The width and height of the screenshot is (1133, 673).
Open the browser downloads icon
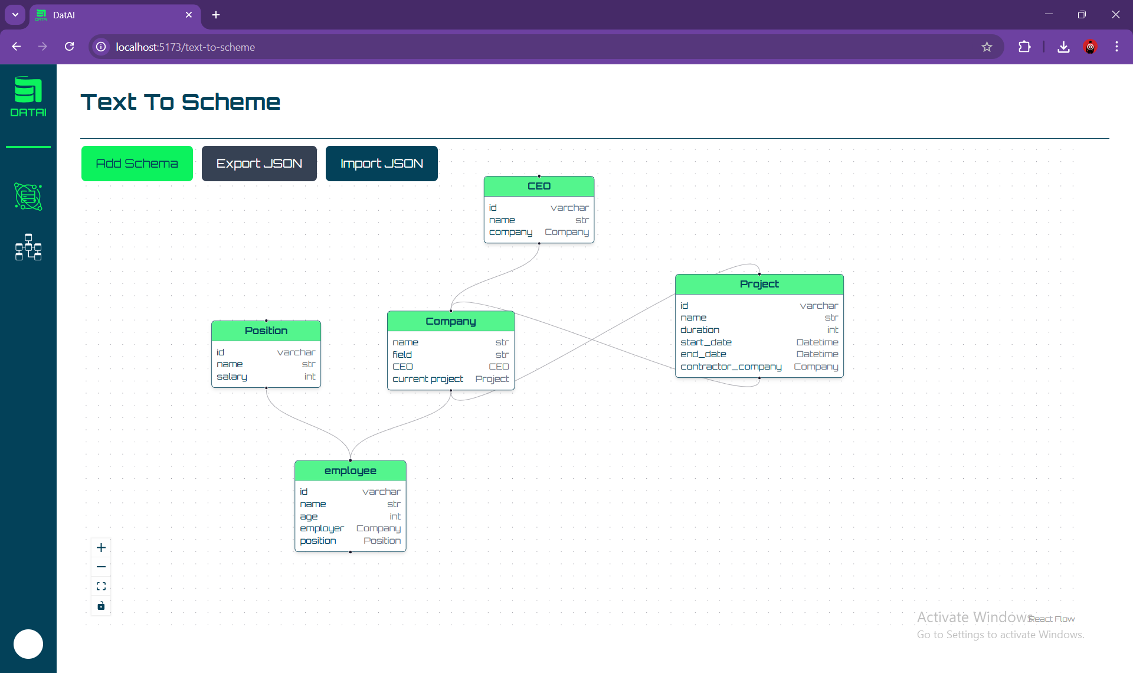point(1063,47)
